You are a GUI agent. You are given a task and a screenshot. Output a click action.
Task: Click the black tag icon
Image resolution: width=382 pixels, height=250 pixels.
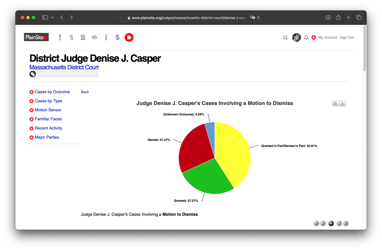(33, 74)
